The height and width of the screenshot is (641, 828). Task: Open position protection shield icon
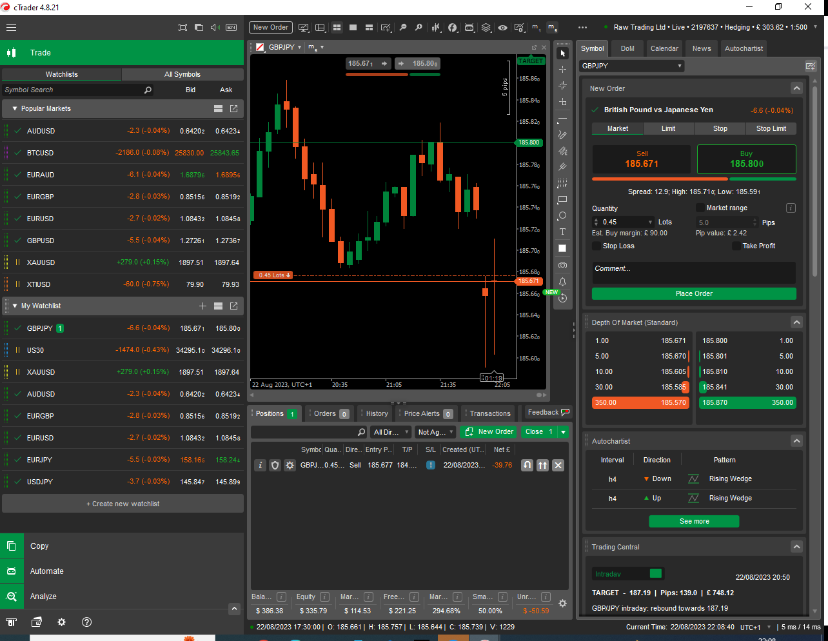click(x=275, y=465)
